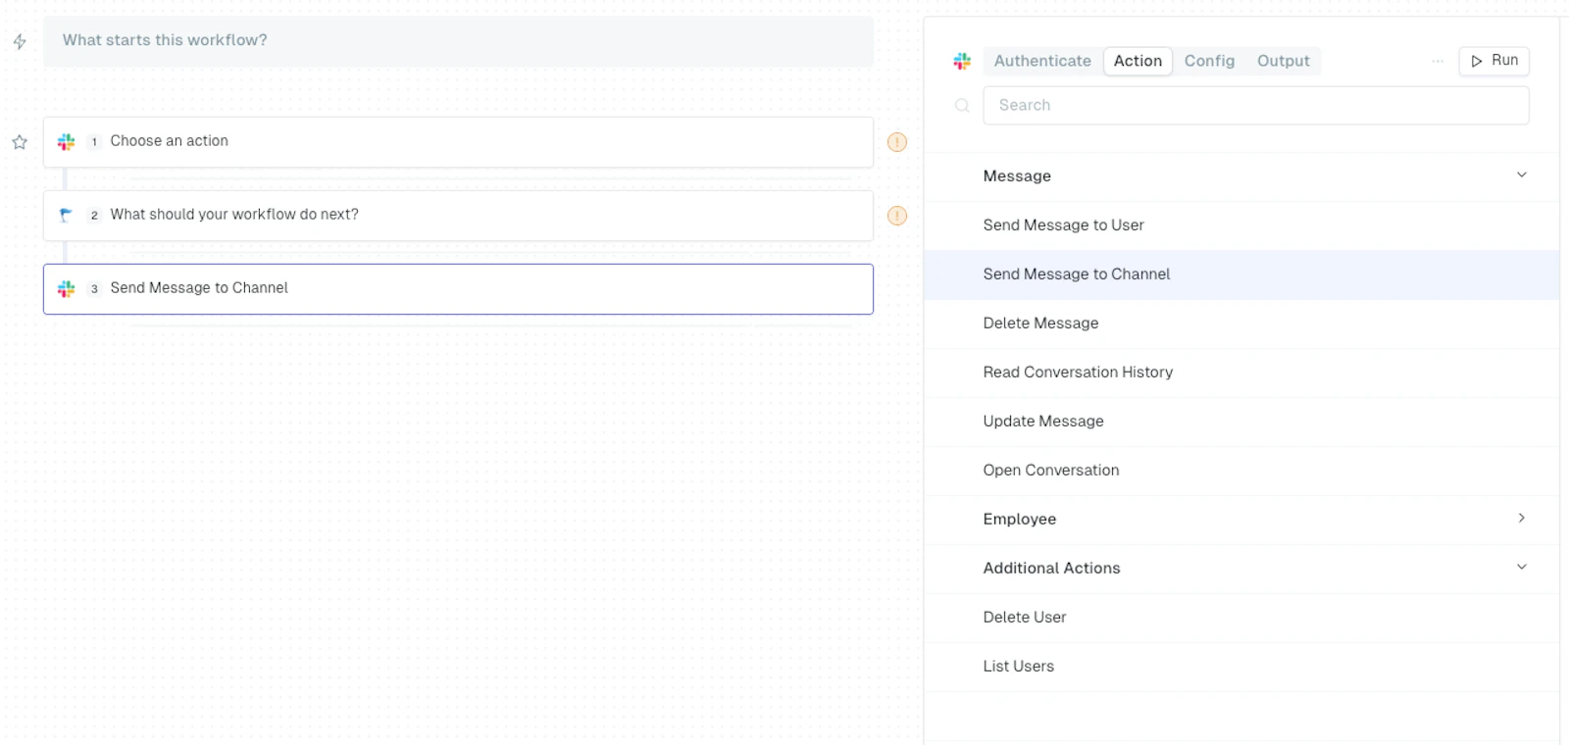Collapse the Message section chevron
Image resolution: width=1569 pixels, height=745 pixels.
click(x=1522, y=174)
